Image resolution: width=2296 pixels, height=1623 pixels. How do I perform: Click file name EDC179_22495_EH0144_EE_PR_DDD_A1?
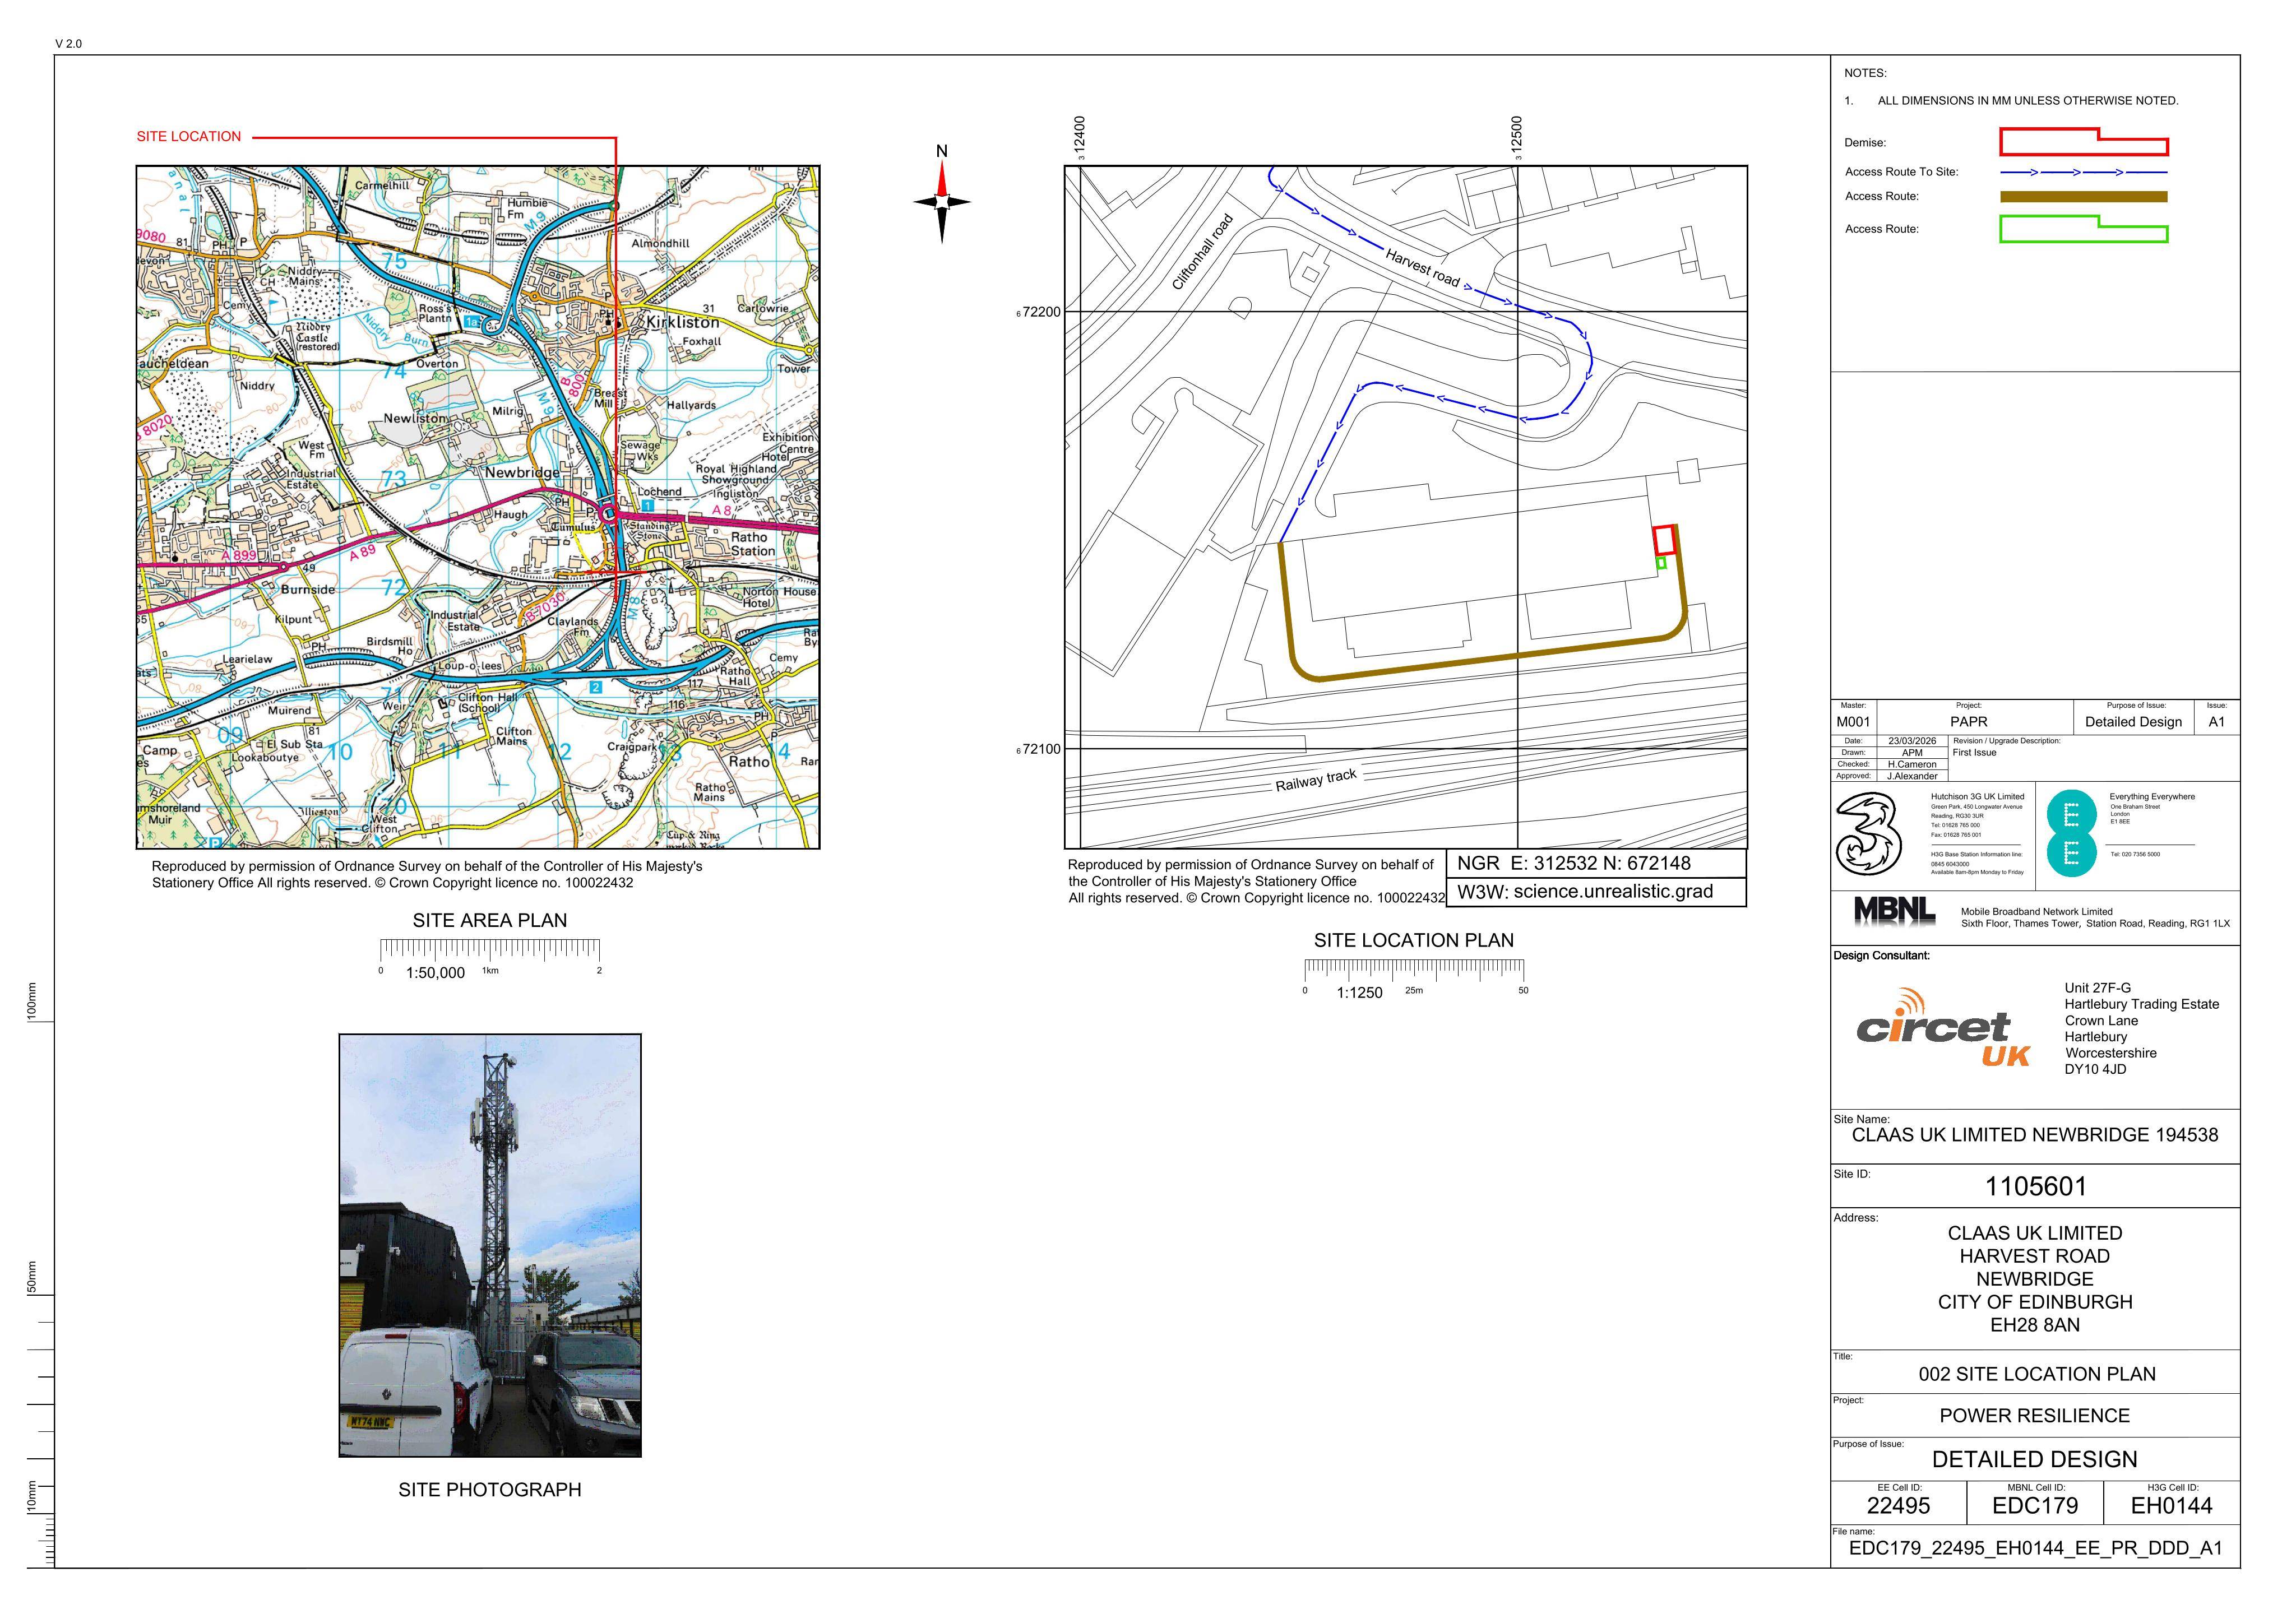(x=2036, y=1549)
